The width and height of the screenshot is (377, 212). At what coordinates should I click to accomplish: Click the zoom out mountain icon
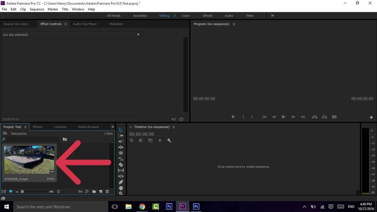click(17, 192)
